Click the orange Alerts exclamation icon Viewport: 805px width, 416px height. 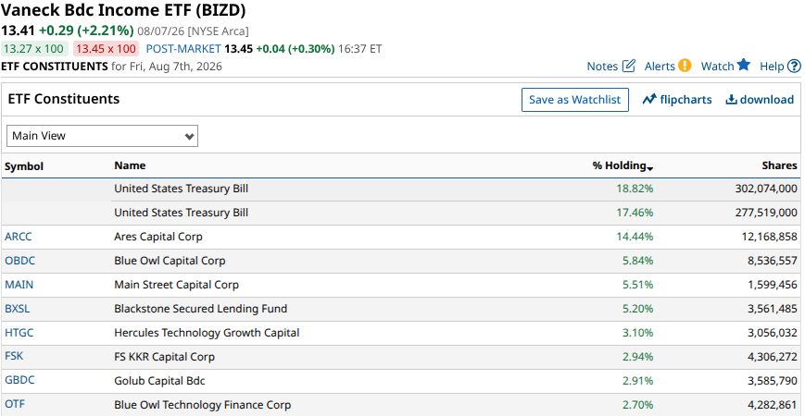[685, 66]
